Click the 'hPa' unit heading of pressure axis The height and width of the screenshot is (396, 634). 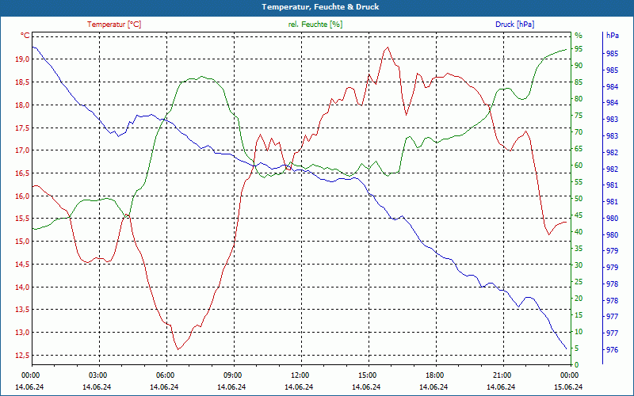(612, 36)
